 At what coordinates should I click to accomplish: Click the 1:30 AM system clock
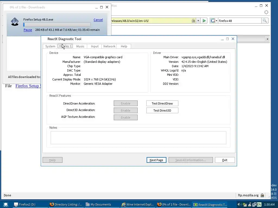click(269, 204)
